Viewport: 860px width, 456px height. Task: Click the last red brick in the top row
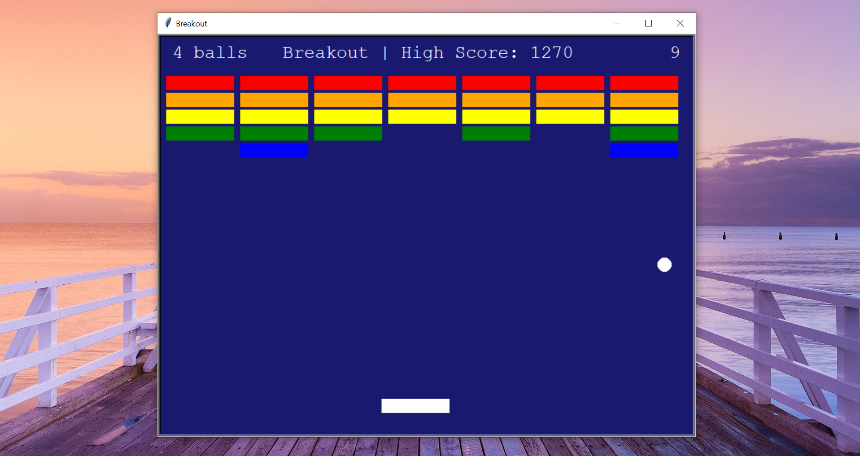click(644, 83)
